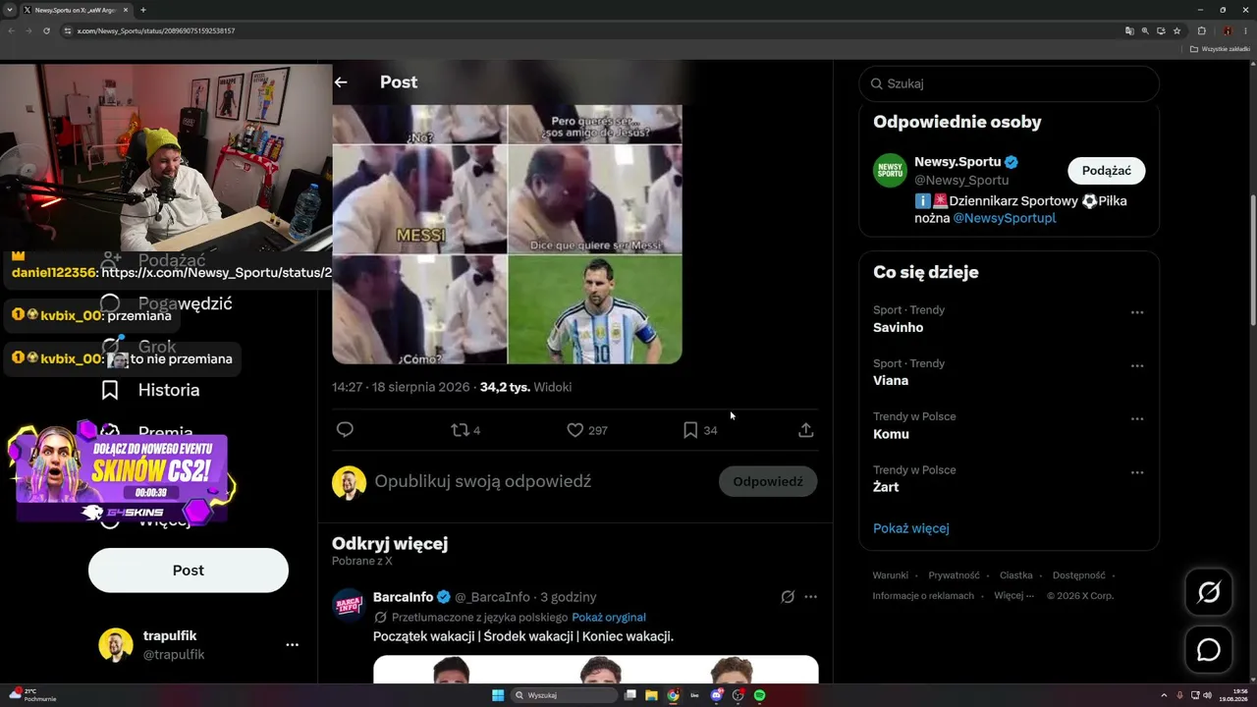Open the trapulfik account menu dots
1257x707 pixels.
(292, 645)
